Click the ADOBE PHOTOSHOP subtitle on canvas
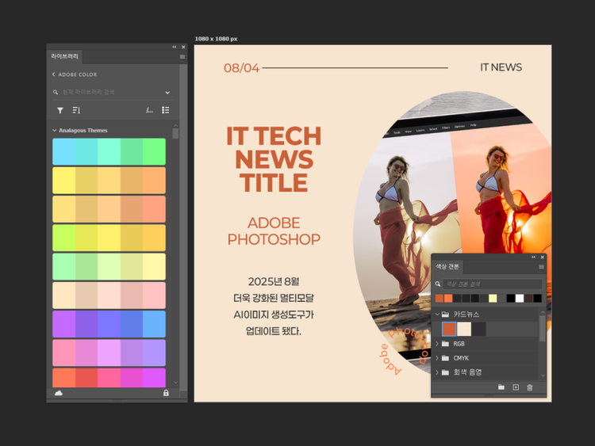Screen dimensions: 595x446 click(274, 231)
